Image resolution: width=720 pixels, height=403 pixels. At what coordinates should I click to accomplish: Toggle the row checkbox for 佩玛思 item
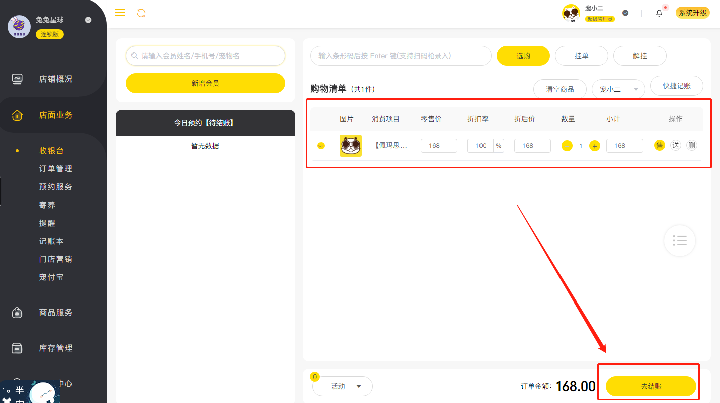click(321, 146)
